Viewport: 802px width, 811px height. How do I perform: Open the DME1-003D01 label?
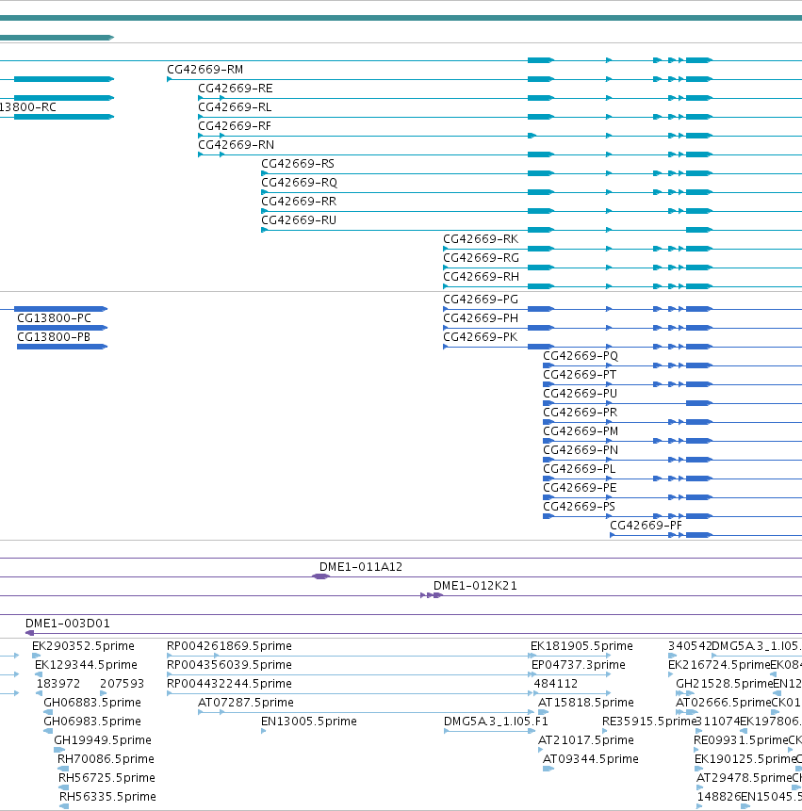(68, 624)
